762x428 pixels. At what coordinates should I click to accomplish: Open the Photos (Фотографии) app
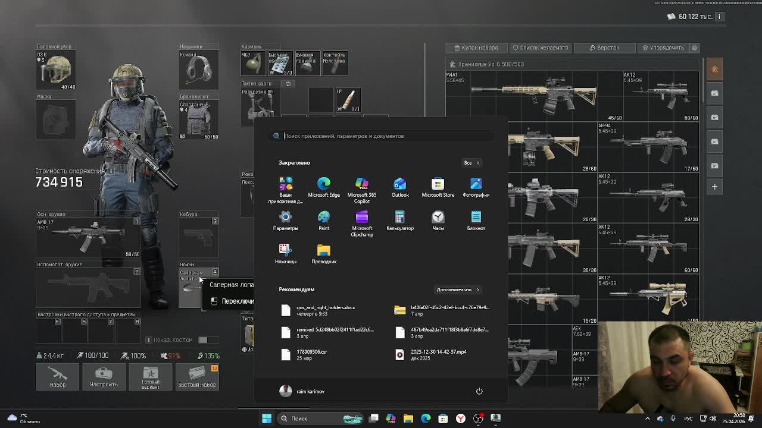pyautogui.click(x=476, y=187)
